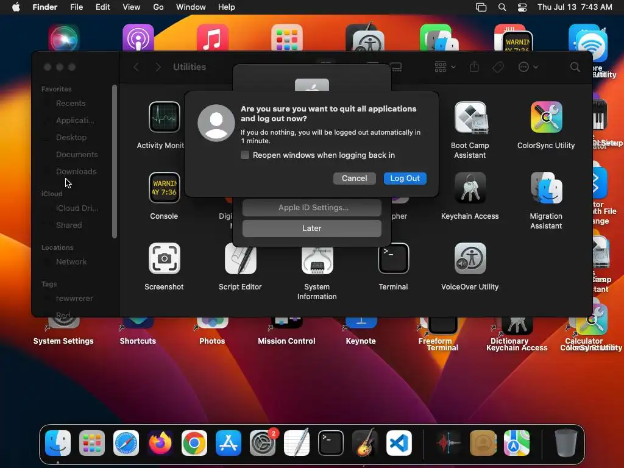Enable Reopen windows when logging back in
This screenshot has height=468, width=624.
[x=245, y=155]
